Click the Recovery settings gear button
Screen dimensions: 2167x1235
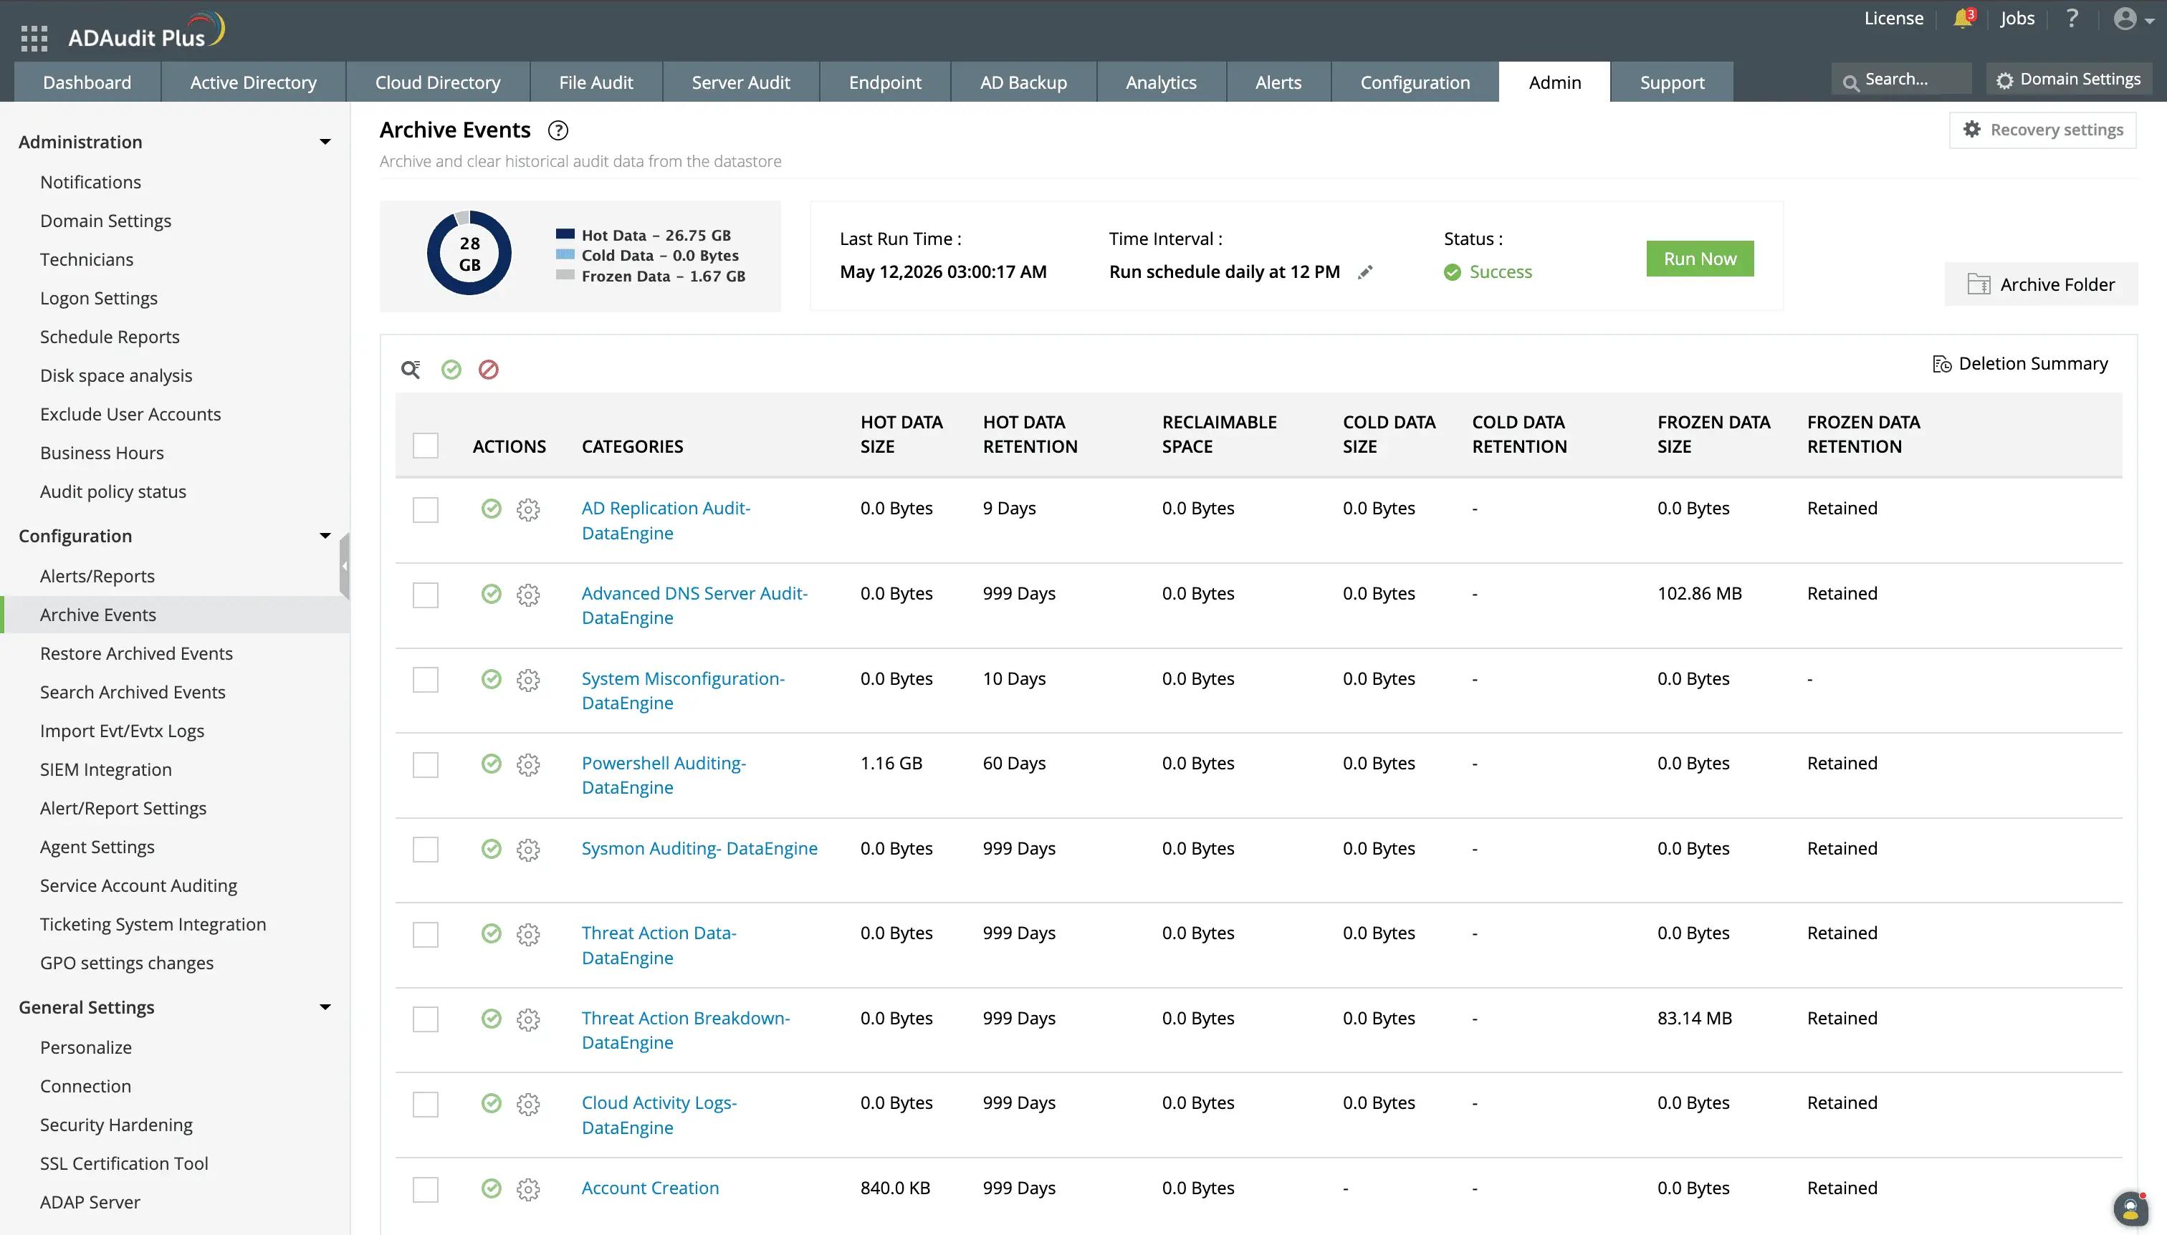(2043, 130)
